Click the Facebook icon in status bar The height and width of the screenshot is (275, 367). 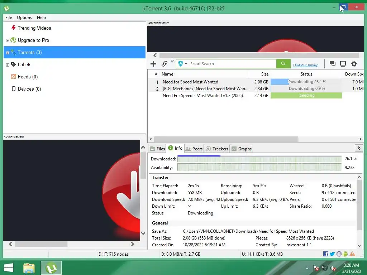pos(325,254)
